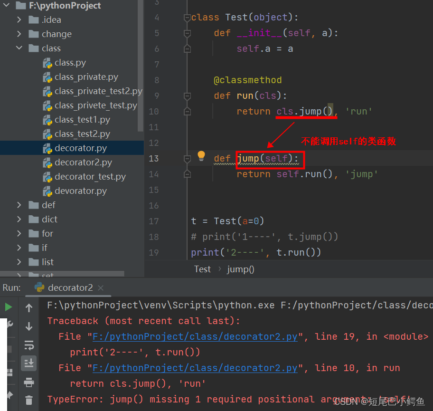The height and width of the screenshot is (411, 433).
Task: Open decorator2.py link on line 19 traceback
Action: (195, 337)
